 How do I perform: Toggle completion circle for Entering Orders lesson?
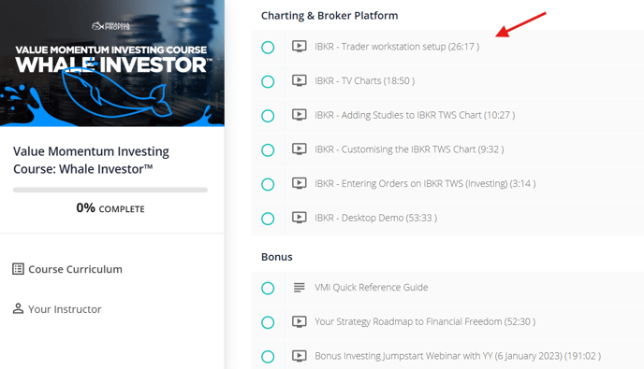268,184
